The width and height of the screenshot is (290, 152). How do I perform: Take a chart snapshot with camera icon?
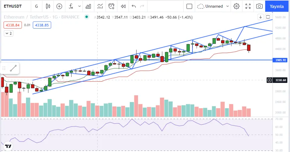click(259, 6)
